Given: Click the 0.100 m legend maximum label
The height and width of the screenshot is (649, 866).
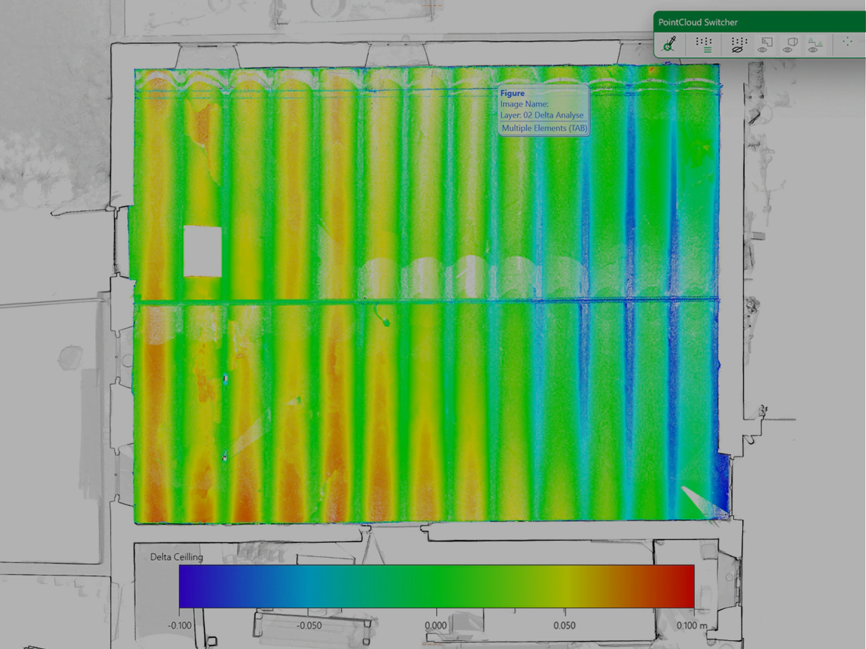Looking at the screenshot, I should point(691,625).
